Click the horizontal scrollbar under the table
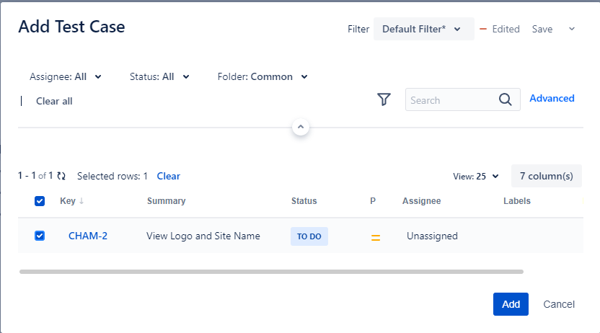Image resolution: width=600 pixels, height=333 pixels. pyautogui.click(x=271, y=272)
